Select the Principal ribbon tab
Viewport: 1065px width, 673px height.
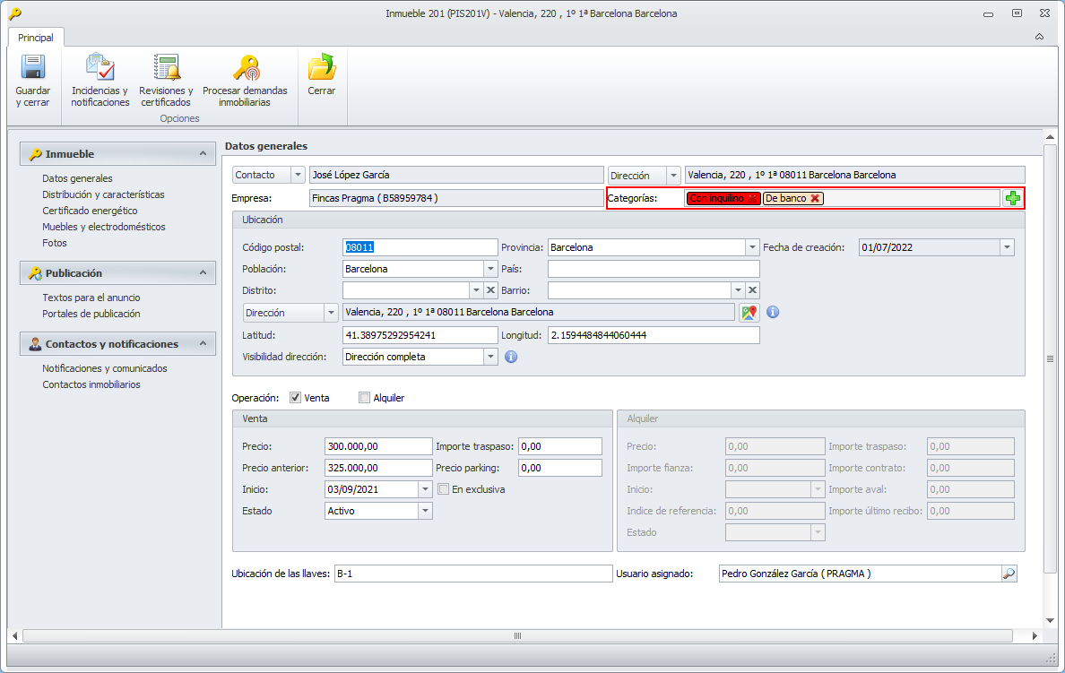pyautogui.click(x=36, y=38)
